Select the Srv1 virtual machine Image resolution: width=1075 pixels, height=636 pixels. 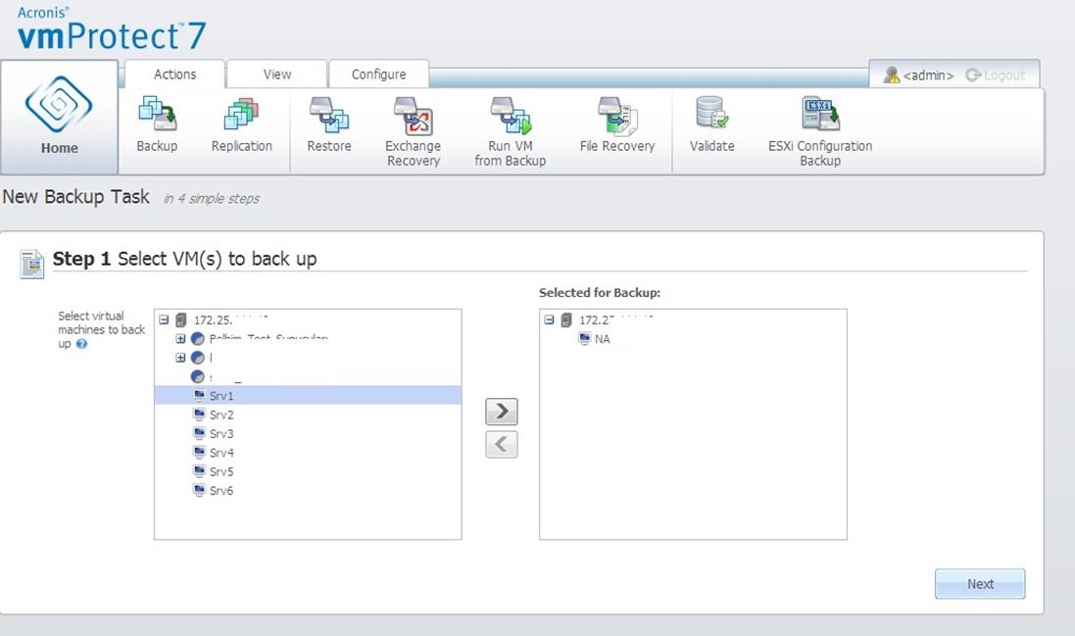tap(308, 396)
